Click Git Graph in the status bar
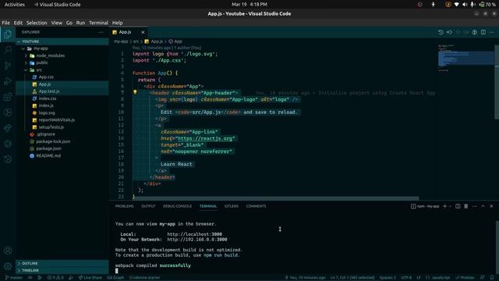The height and width of the screenshot is (281, 499). (115, 278)
